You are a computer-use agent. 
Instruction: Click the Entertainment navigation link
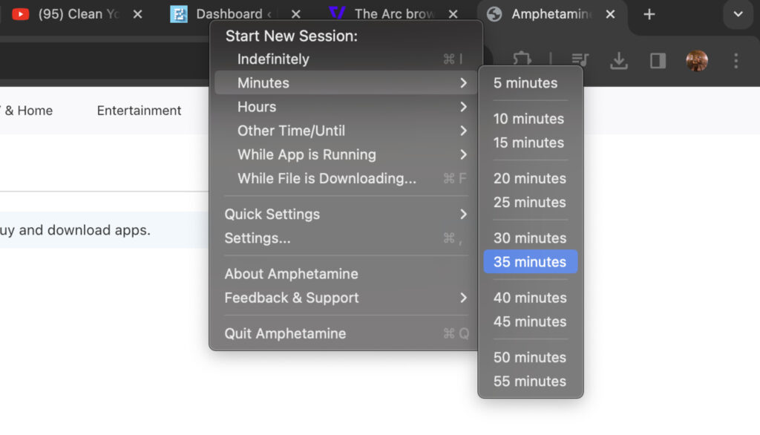tap(139, 110)
